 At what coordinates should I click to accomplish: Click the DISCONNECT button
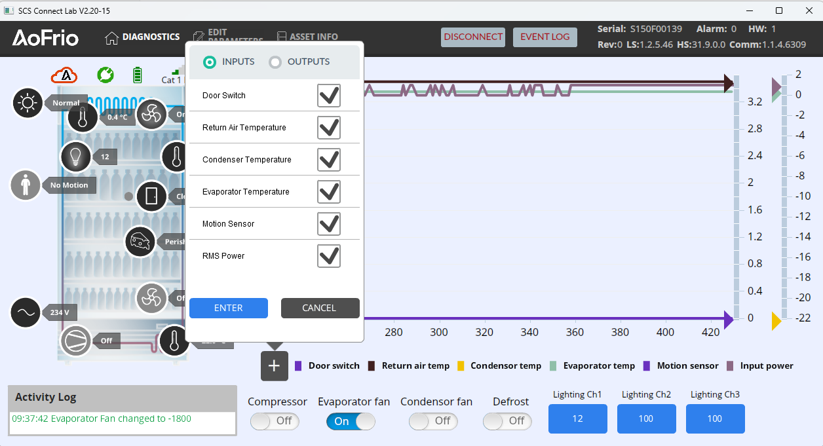[x=473, y=37]
